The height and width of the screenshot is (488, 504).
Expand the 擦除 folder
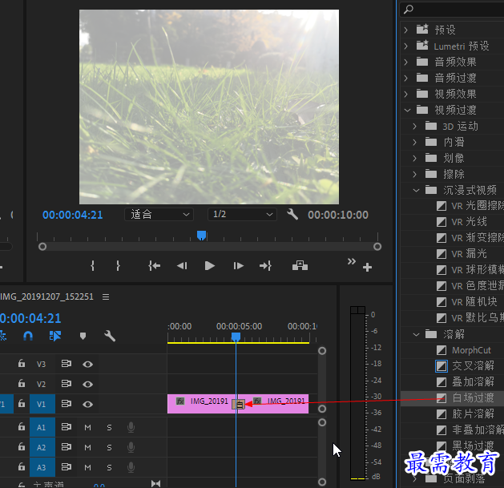click(414, 174)
